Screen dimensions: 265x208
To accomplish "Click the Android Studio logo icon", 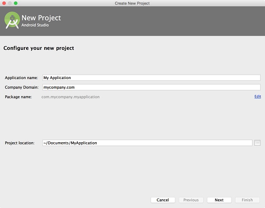I will click(12, 20).
